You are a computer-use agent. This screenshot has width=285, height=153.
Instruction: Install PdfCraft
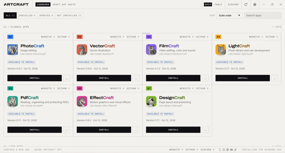(35, 130)
